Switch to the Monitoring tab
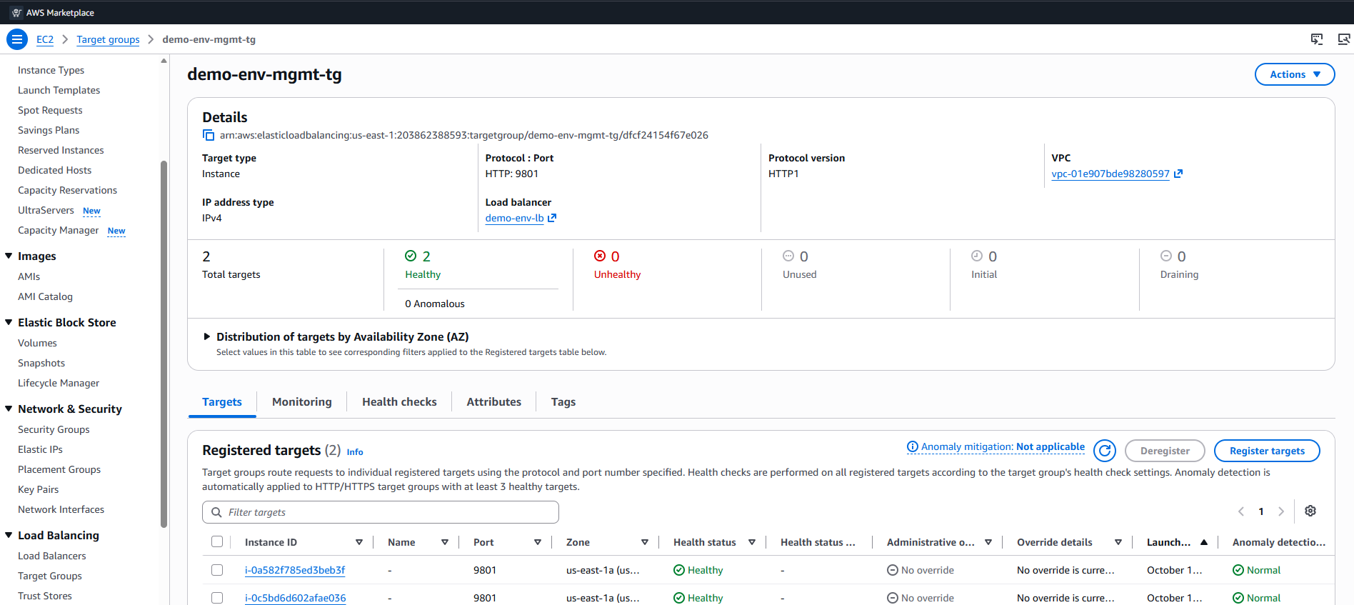The height and width of the screenshot is (605, 1354). pyautogui.click(x=302, y=402)
